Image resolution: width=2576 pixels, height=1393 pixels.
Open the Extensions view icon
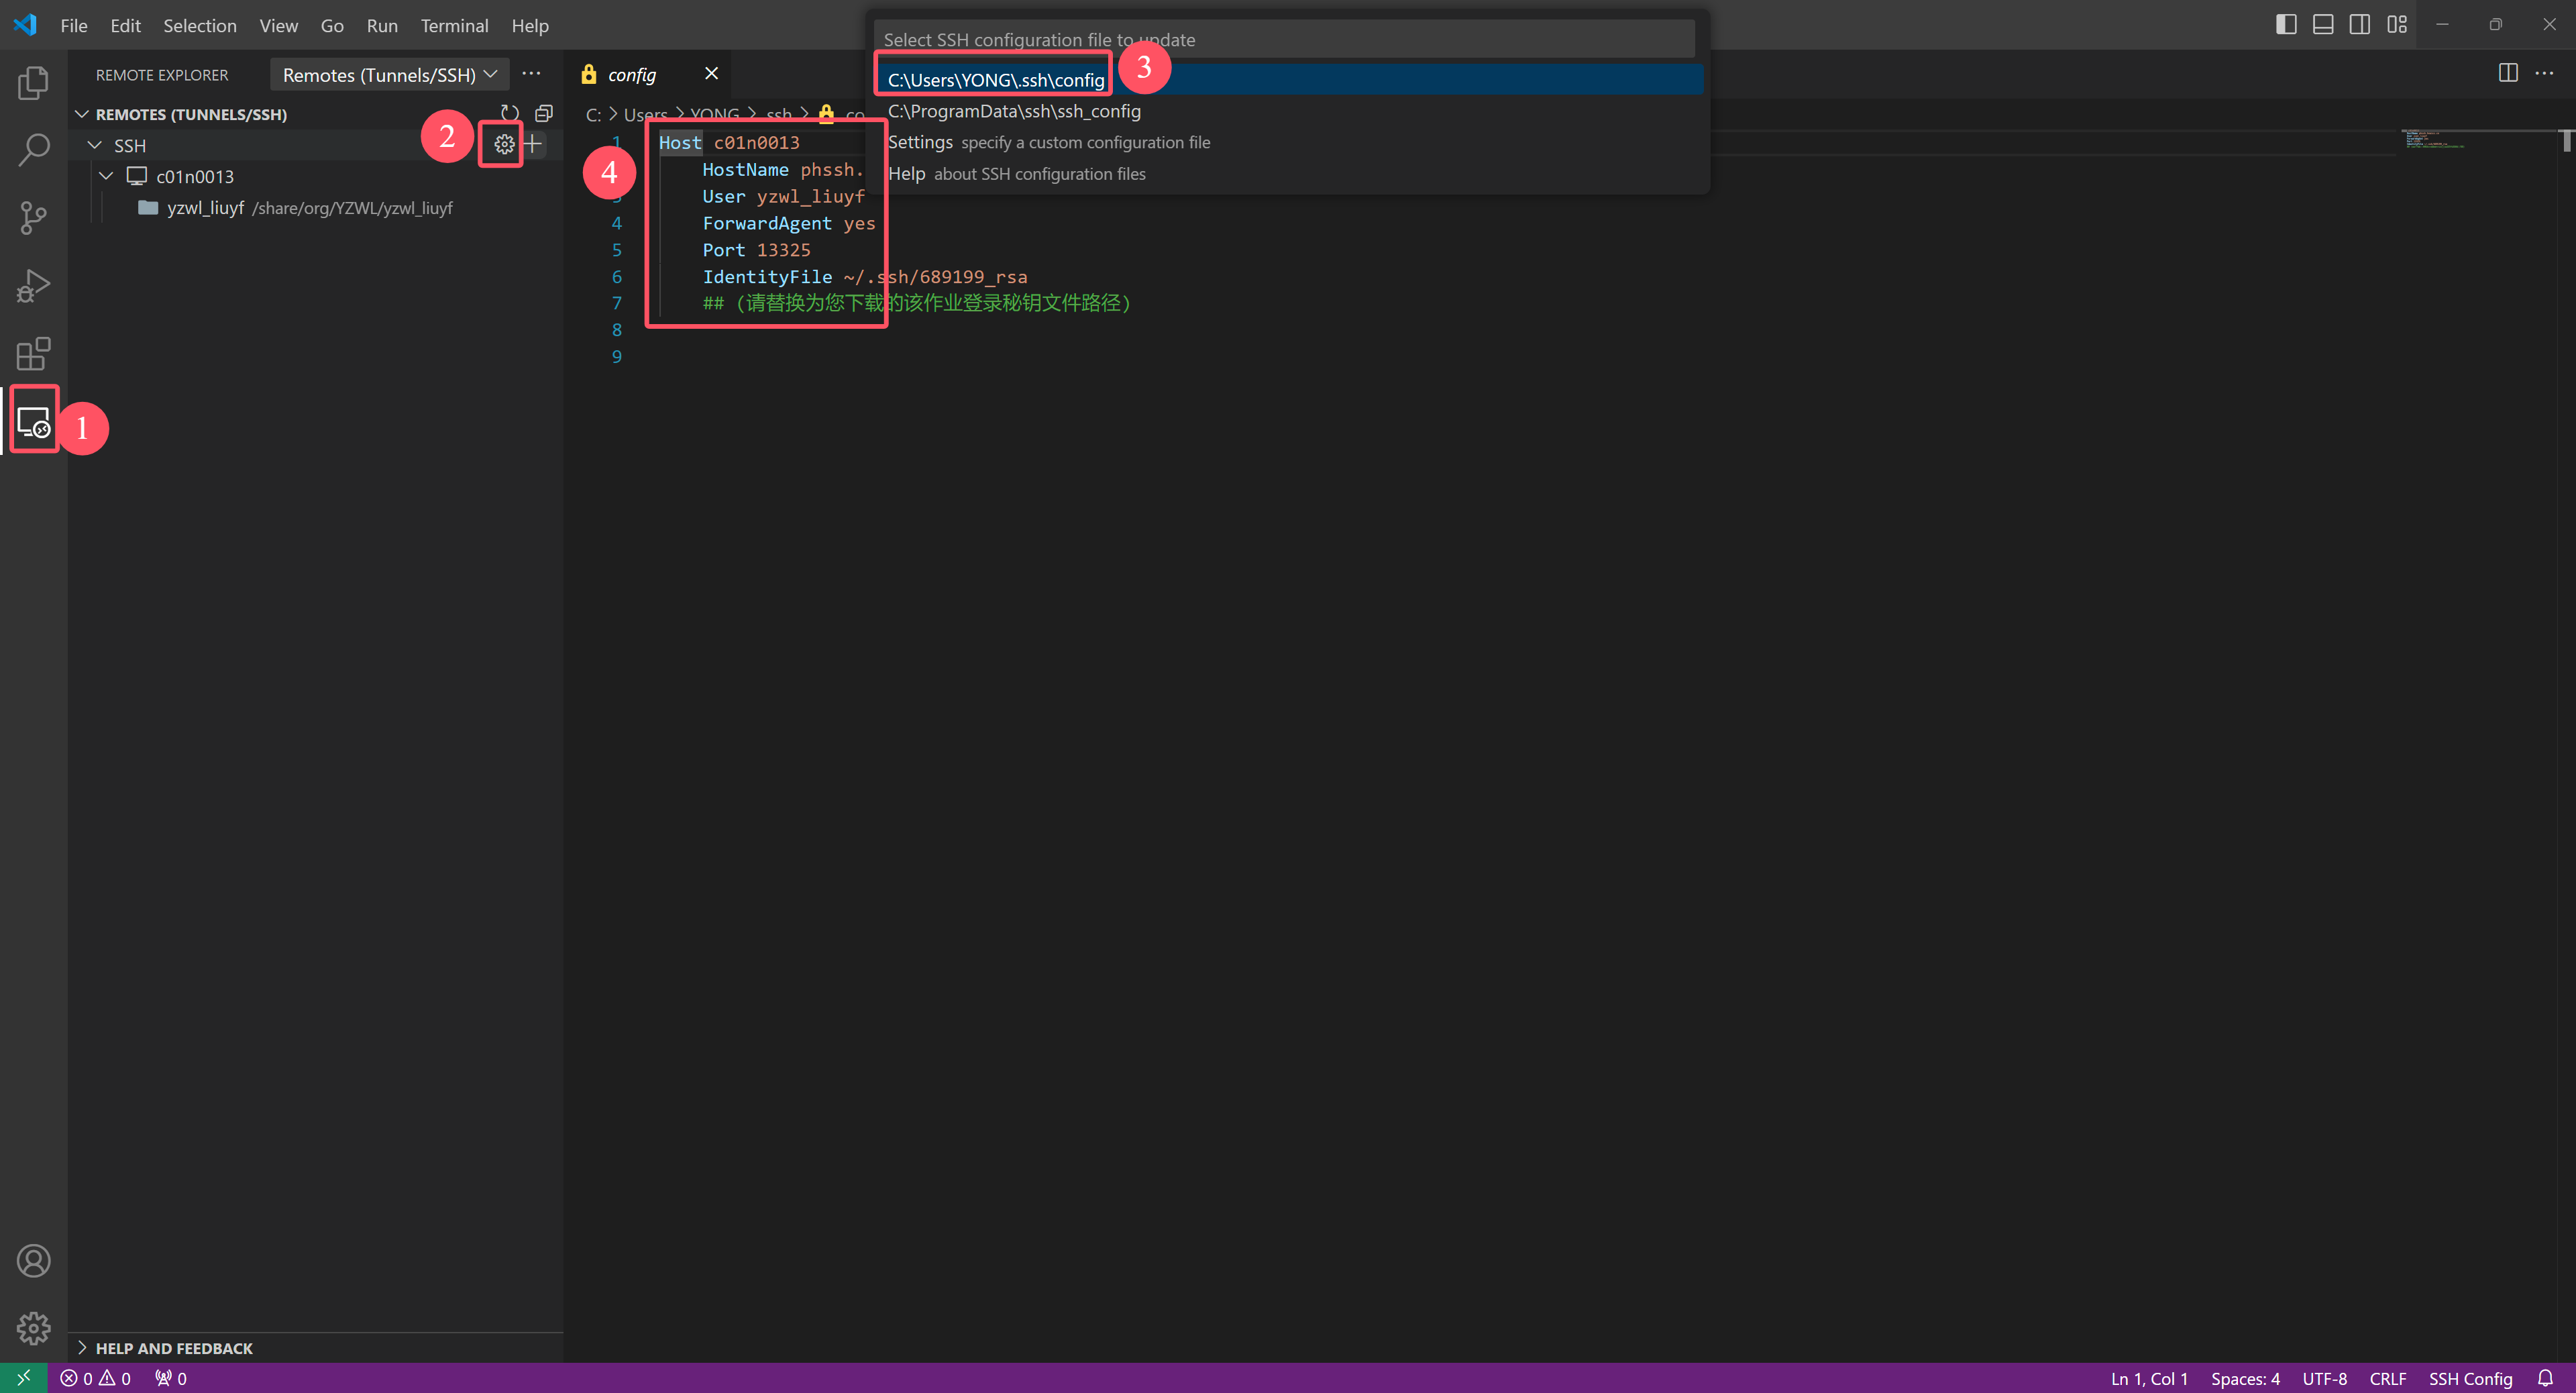[x=33, y=353]
